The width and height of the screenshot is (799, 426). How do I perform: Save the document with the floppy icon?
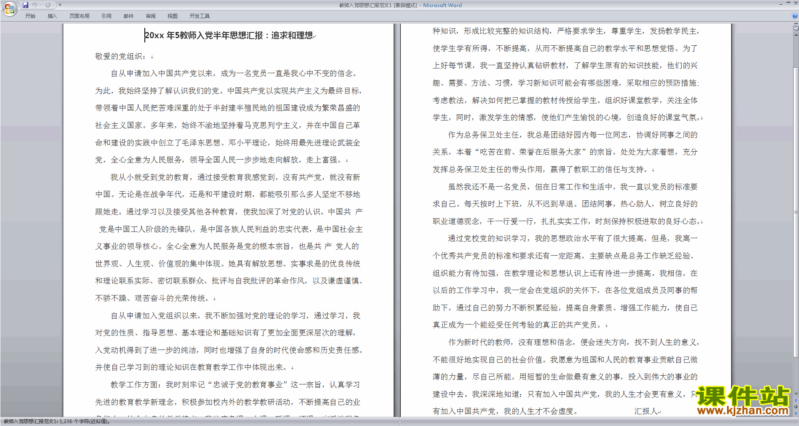tap(25, 5)
